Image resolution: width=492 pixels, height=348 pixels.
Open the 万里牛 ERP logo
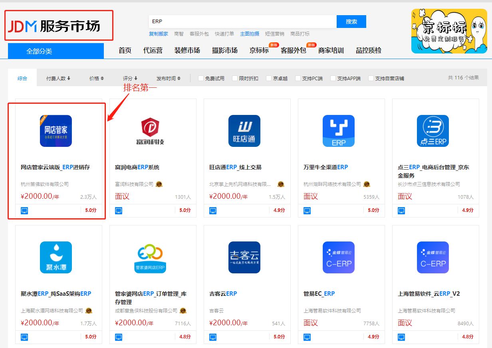[x=339, y=131]
